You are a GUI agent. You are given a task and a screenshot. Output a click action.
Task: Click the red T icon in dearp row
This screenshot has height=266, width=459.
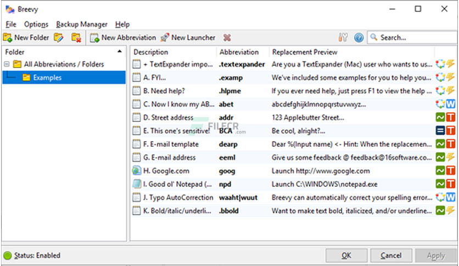451,144
